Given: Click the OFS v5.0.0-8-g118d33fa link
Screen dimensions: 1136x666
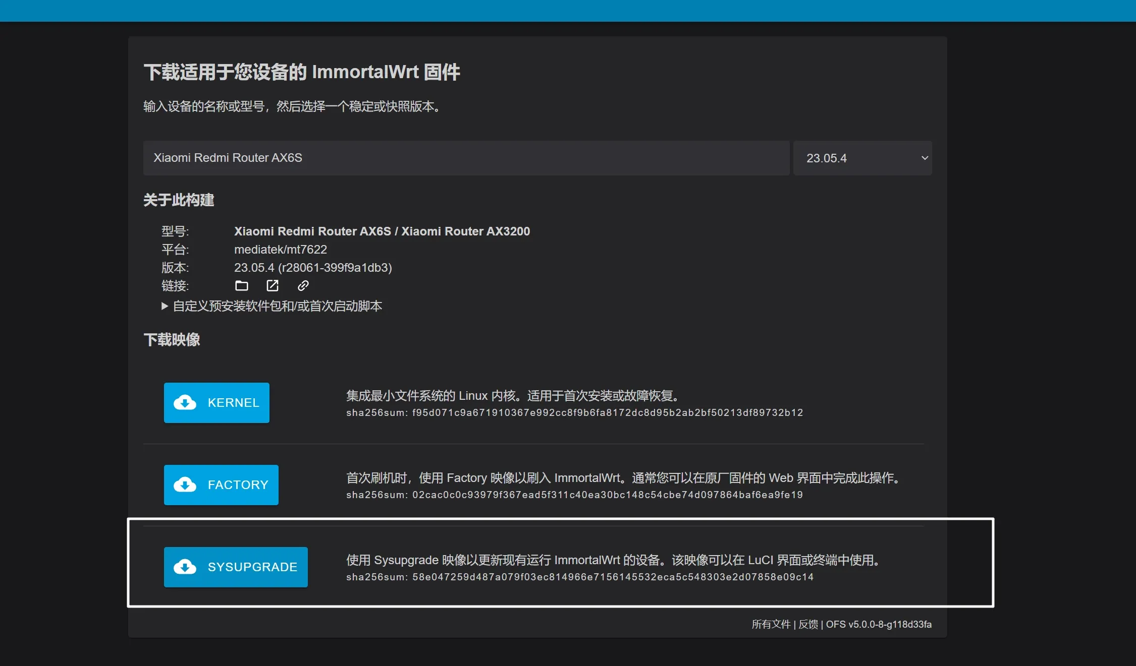Looking at the screenshot, I should pos(879,624).
